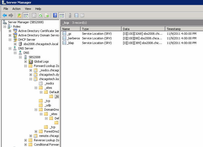Select the _ldap row's timestamp cell
This screenshot has height=147, width=203.
click(x=181, y=43)
